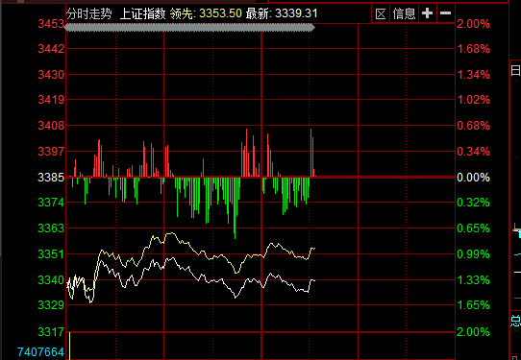
Task: Click the green 1.65% percentage label
Action: click(x=474, y=305)
